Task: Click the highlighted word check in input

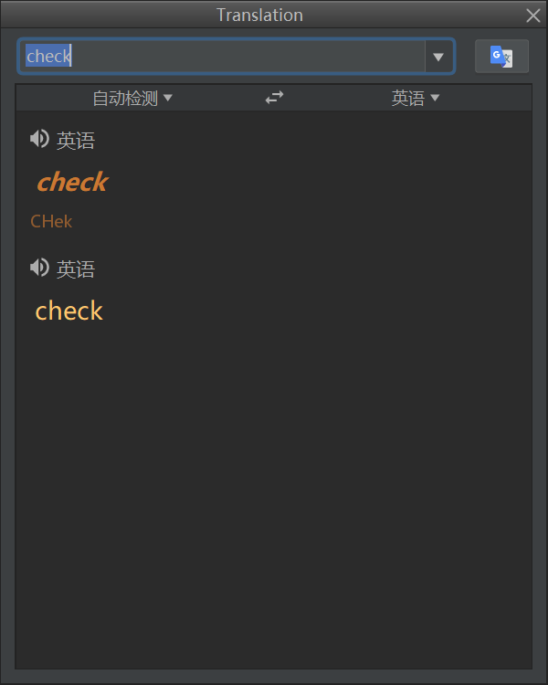Action: pyautogui.click(x=48, y=57)
